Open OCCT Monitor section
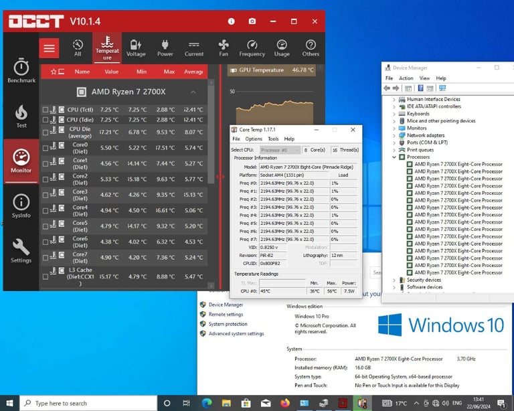The height and width of the screenshot is (411, 514). (x=21, y=161)
